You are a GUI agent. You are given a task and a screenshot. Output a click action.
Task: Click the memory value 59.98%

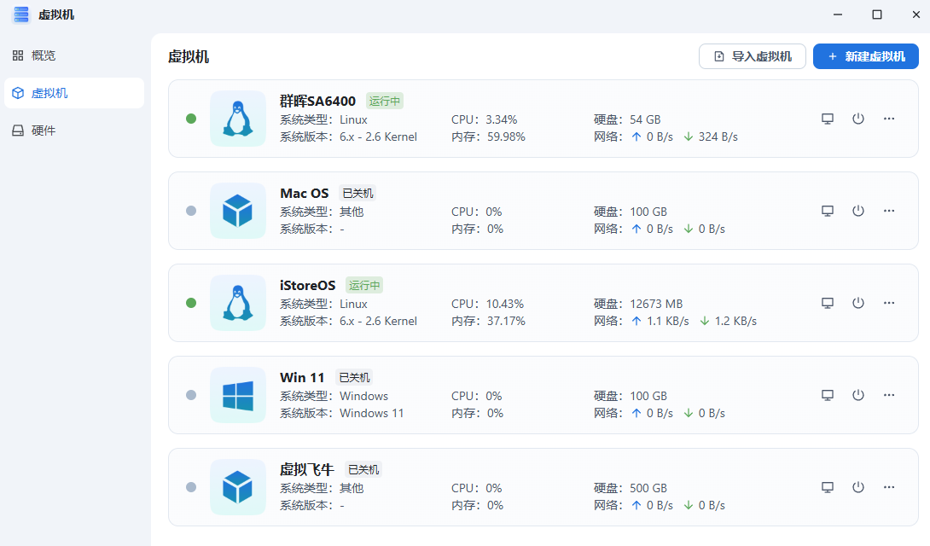point(507,137)
